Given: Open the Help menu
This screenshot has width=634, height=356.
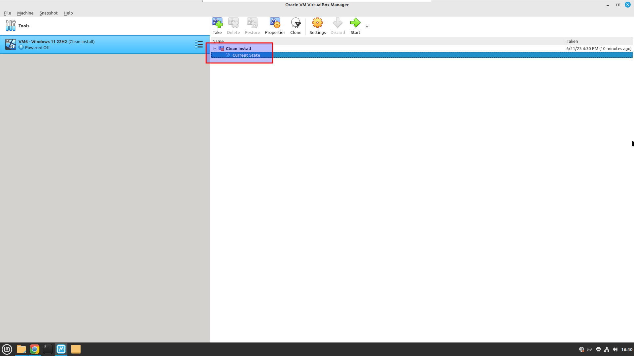Looking at the screenshot, I should click(x=68, y=13).
